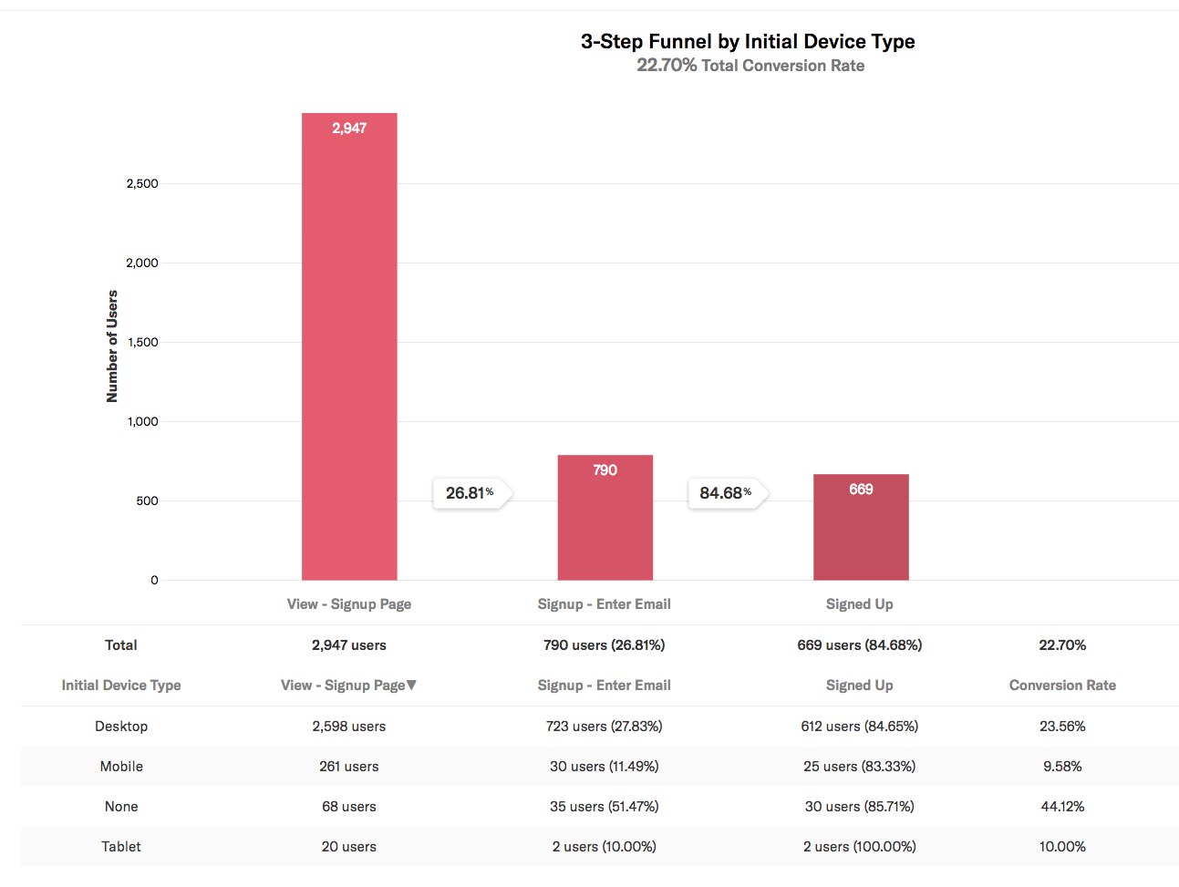Click the View - Signup Page x-axis label
1179x887 pixels.
(x=349, y=604)
